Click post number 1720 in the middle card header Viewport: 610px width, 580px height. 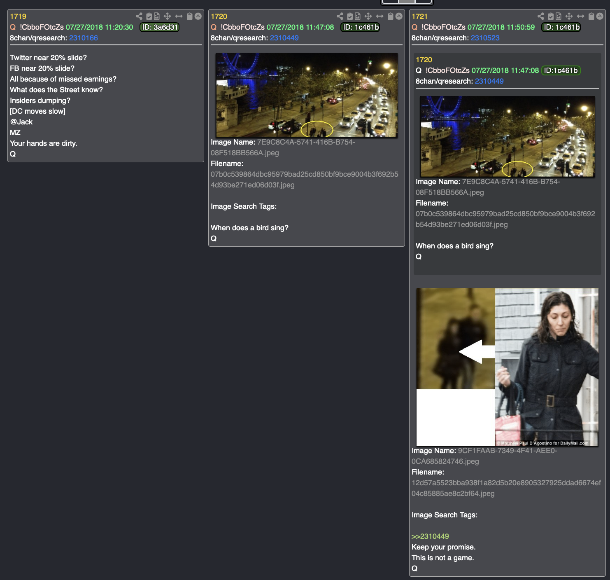219,16
